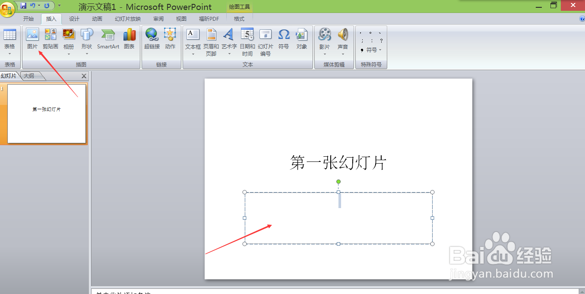Image resolution: width=585 pixels, height=294 pixels.
Task: Switch to the 大纲 outline tab
Action: pos(29,76)
